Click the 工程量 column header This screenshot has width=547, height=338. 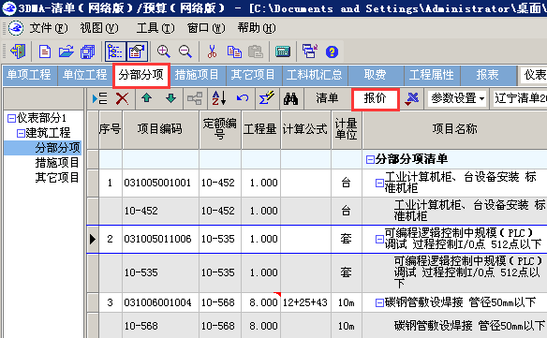click(260, 130)
